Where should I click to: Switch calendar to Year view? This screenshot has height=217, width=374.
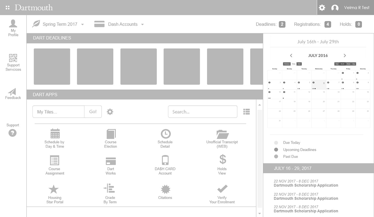point(337,64)
